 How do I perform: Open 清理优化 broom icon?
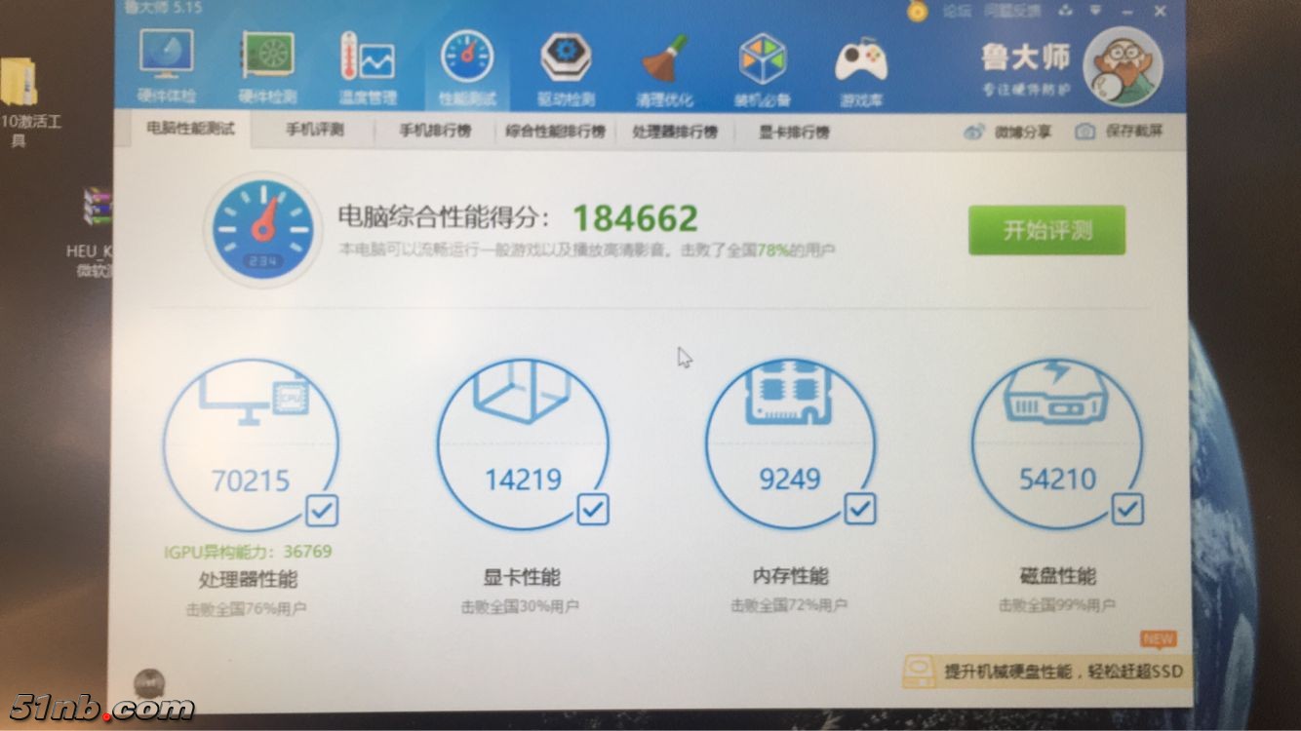pos(664,64)
